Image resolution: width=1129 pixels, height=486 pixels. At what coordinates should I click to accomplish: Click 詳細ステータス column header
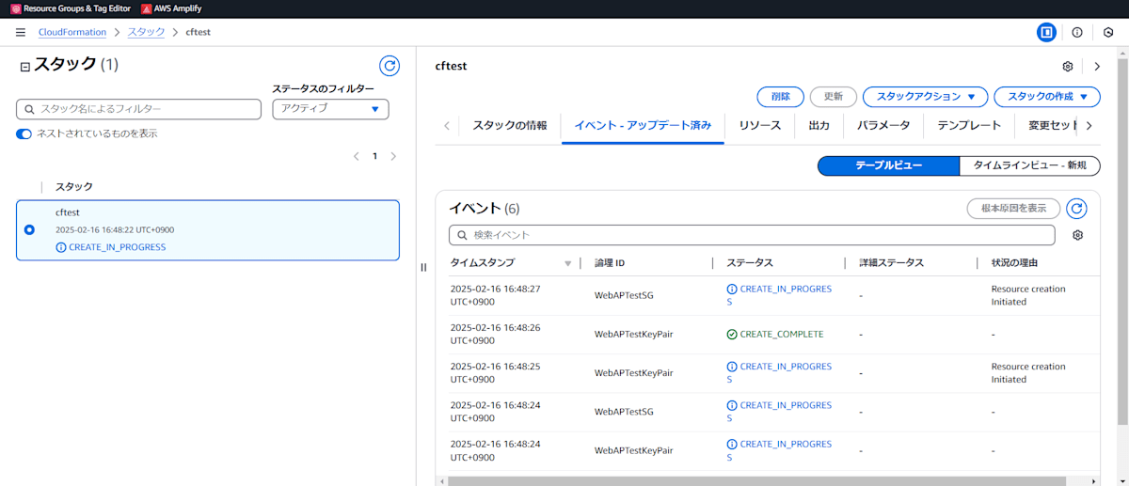pyautogui.click(x=891, y=263)
